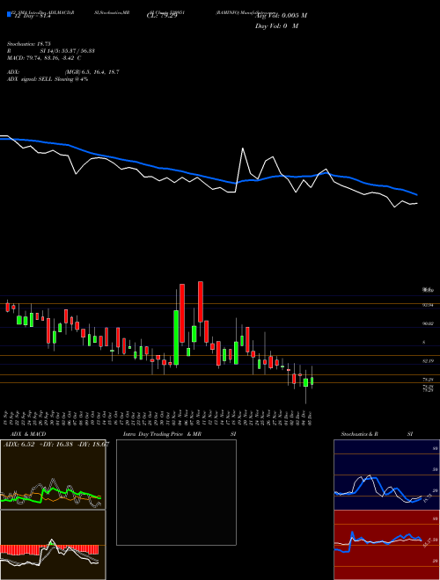440x580 pixels.
Task: Click the 90.02 price axis label
Action: 429,323
